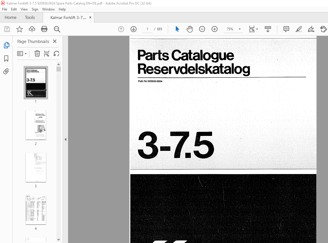The height and width of the screenshot is (243, 328).
Task: Click the Save file icon
Action: coord(7,29)
